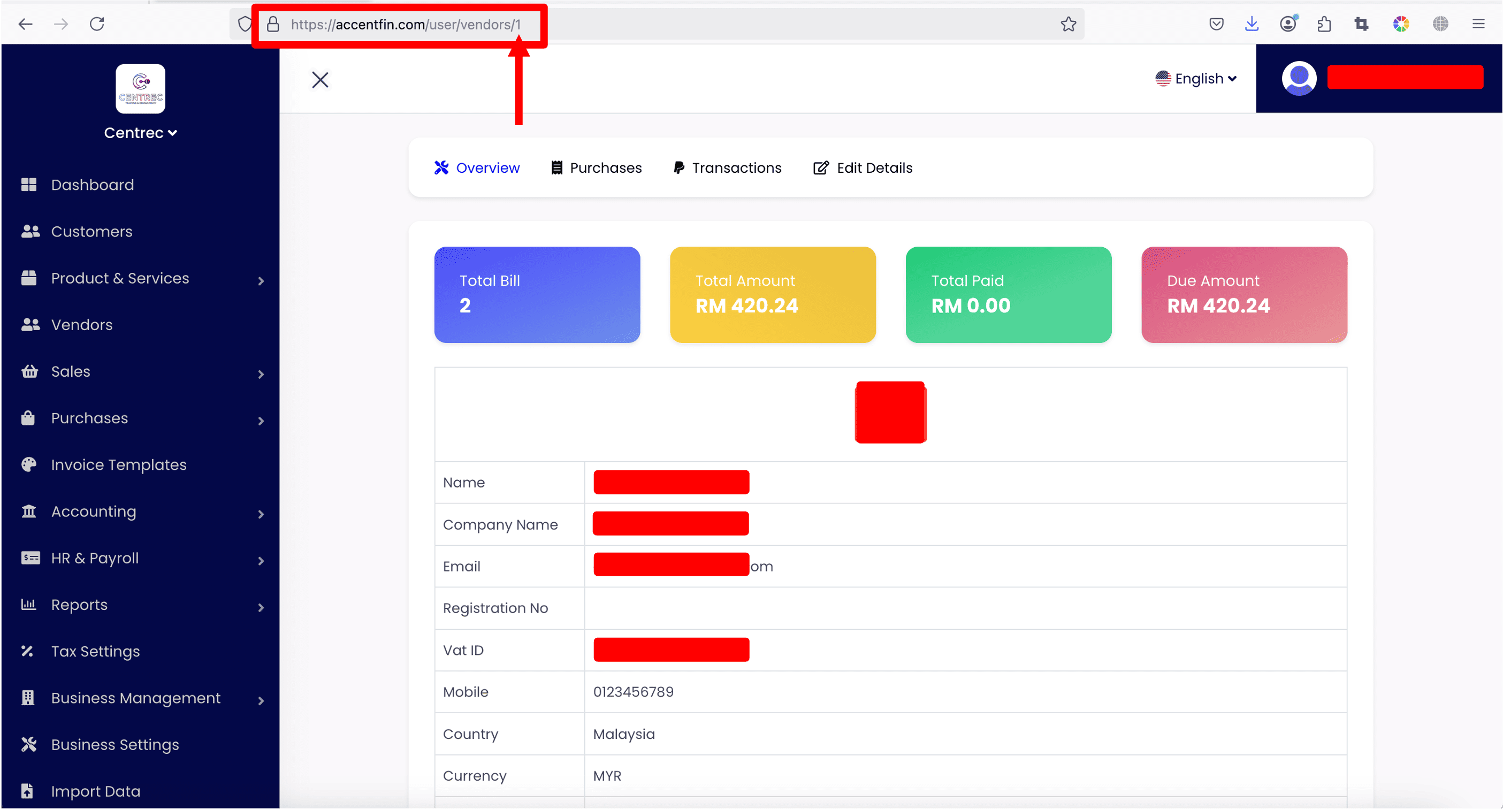Click the Dashboard grid icon in sidebar
The height and width of the screenshot is (809, 1503).
coord(28,185)
